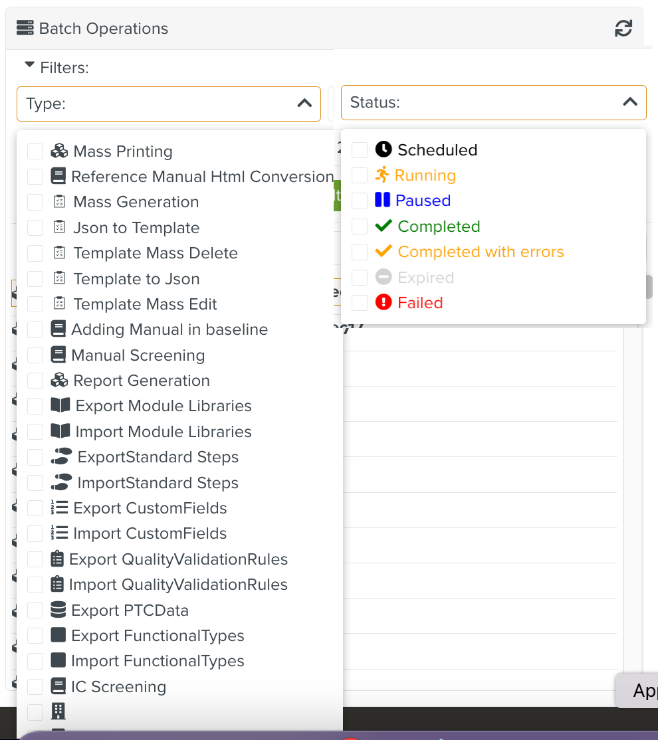Click the Export PTCData database icon

(58, 610)
